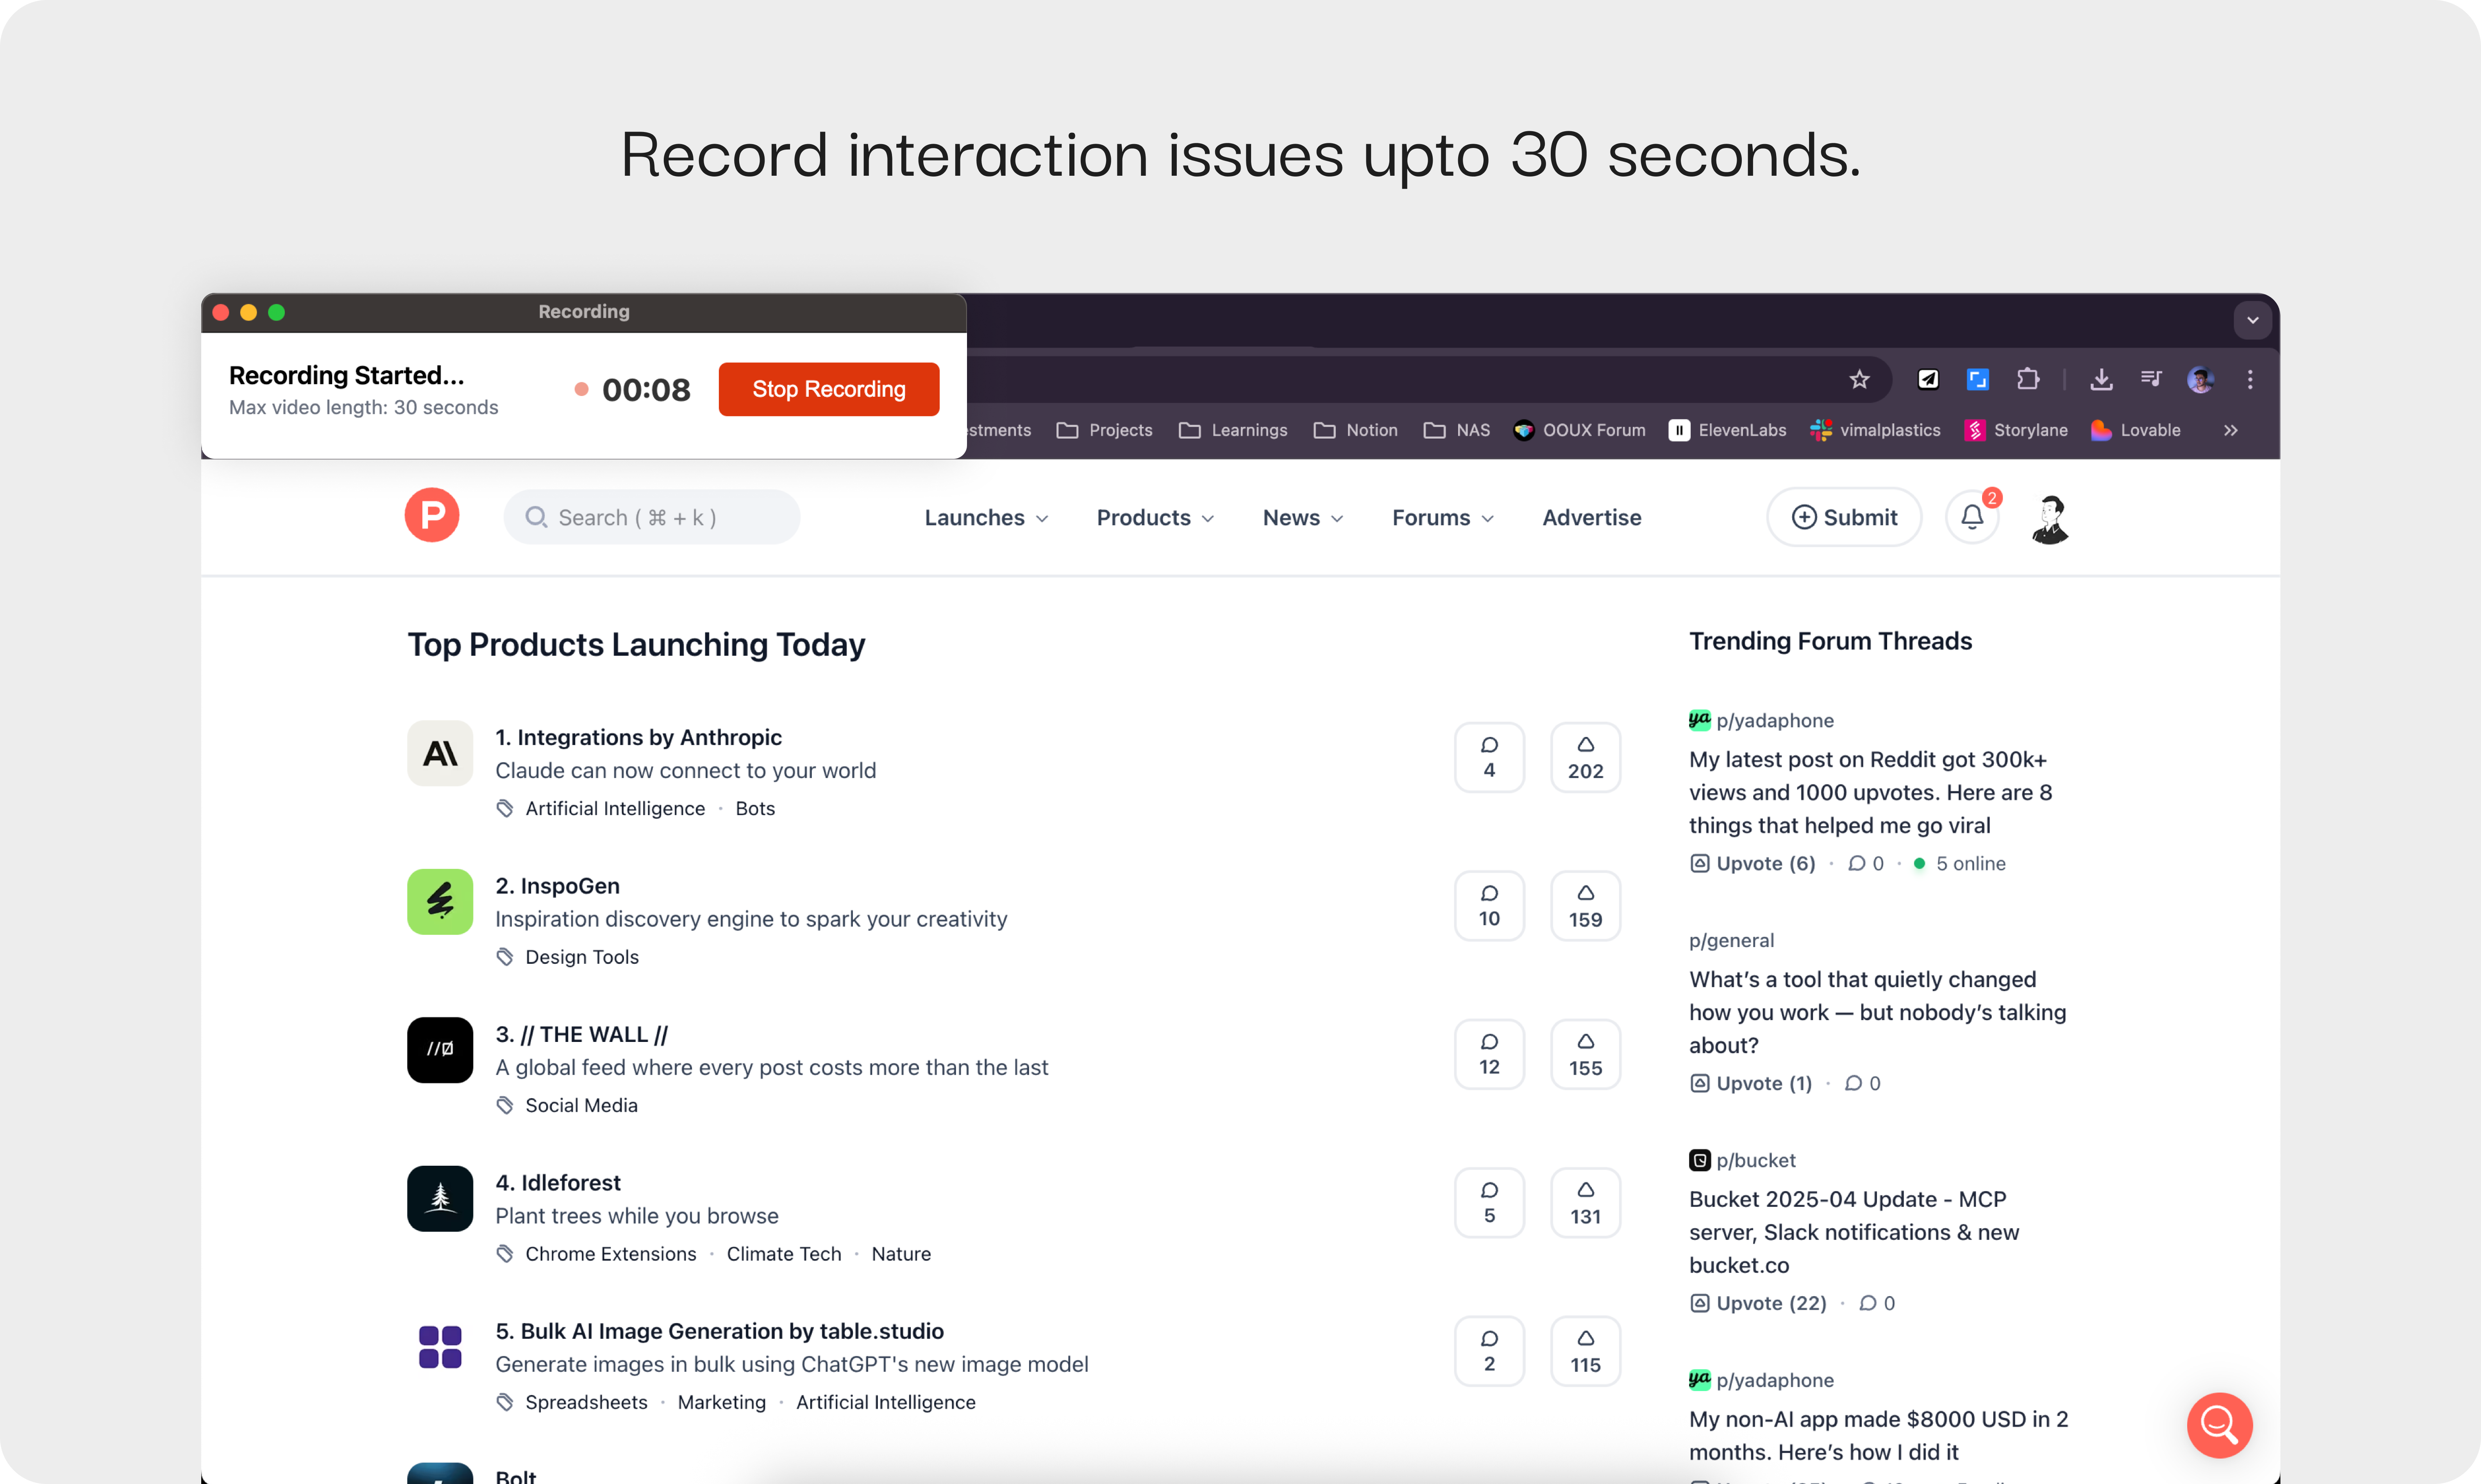Open NAS bookmark folder

click(1457, 430)
